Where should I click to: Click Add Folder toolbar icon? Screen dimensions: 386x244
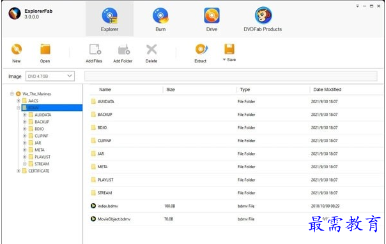click(x=124, y=50)
